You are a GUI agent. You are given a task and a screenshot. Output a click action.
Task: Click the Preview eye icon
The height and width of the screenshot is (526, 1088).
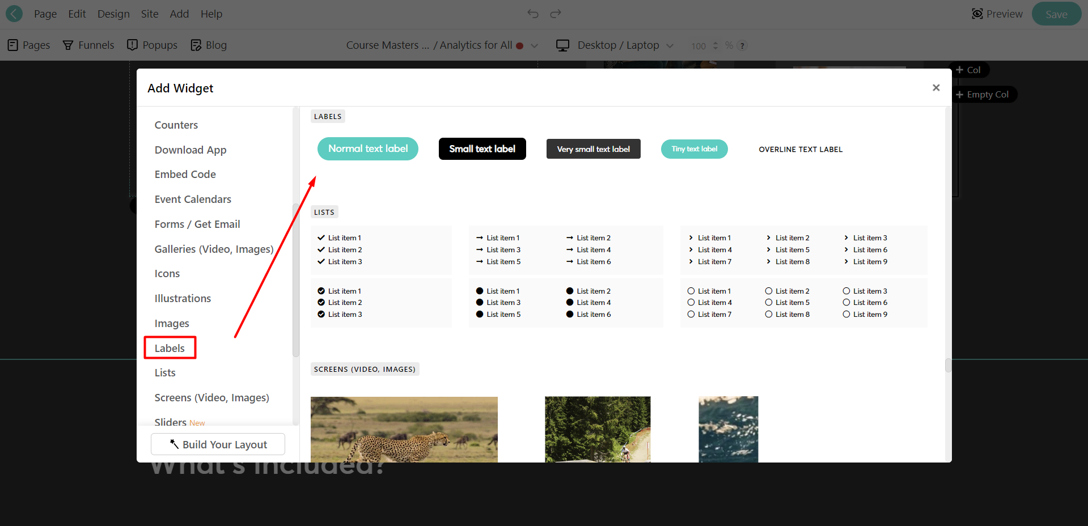pos(977,13)
